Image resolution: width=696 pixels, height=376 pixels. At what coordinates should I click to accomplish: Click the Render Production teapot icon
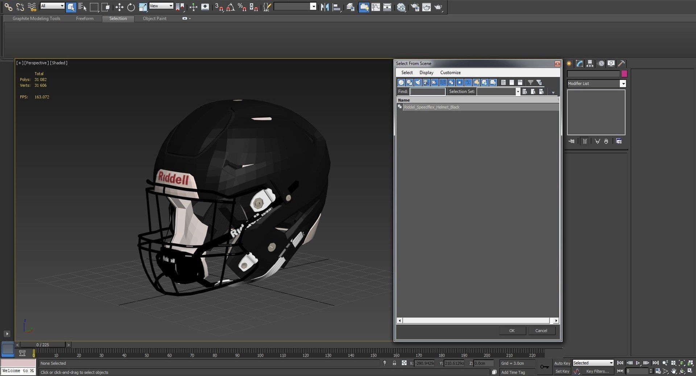coord(439,7)
